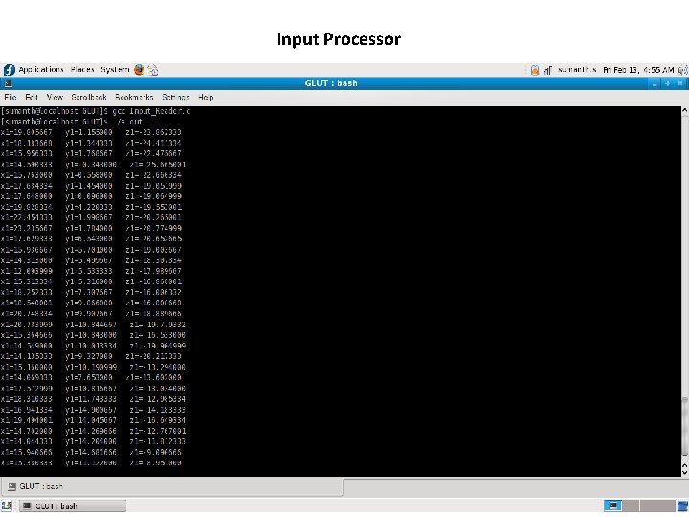689x517 pixels.
Task: Click GLUT : bash taskbar window button
Action: (73, 506)
